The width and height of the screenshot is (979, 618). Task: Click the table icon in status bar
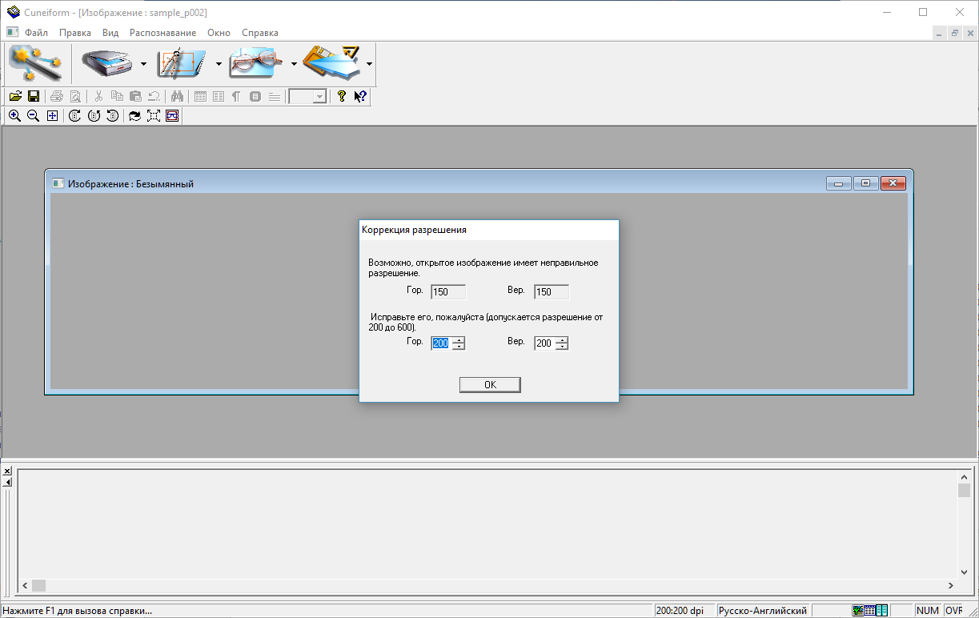[x=869, y=611]
